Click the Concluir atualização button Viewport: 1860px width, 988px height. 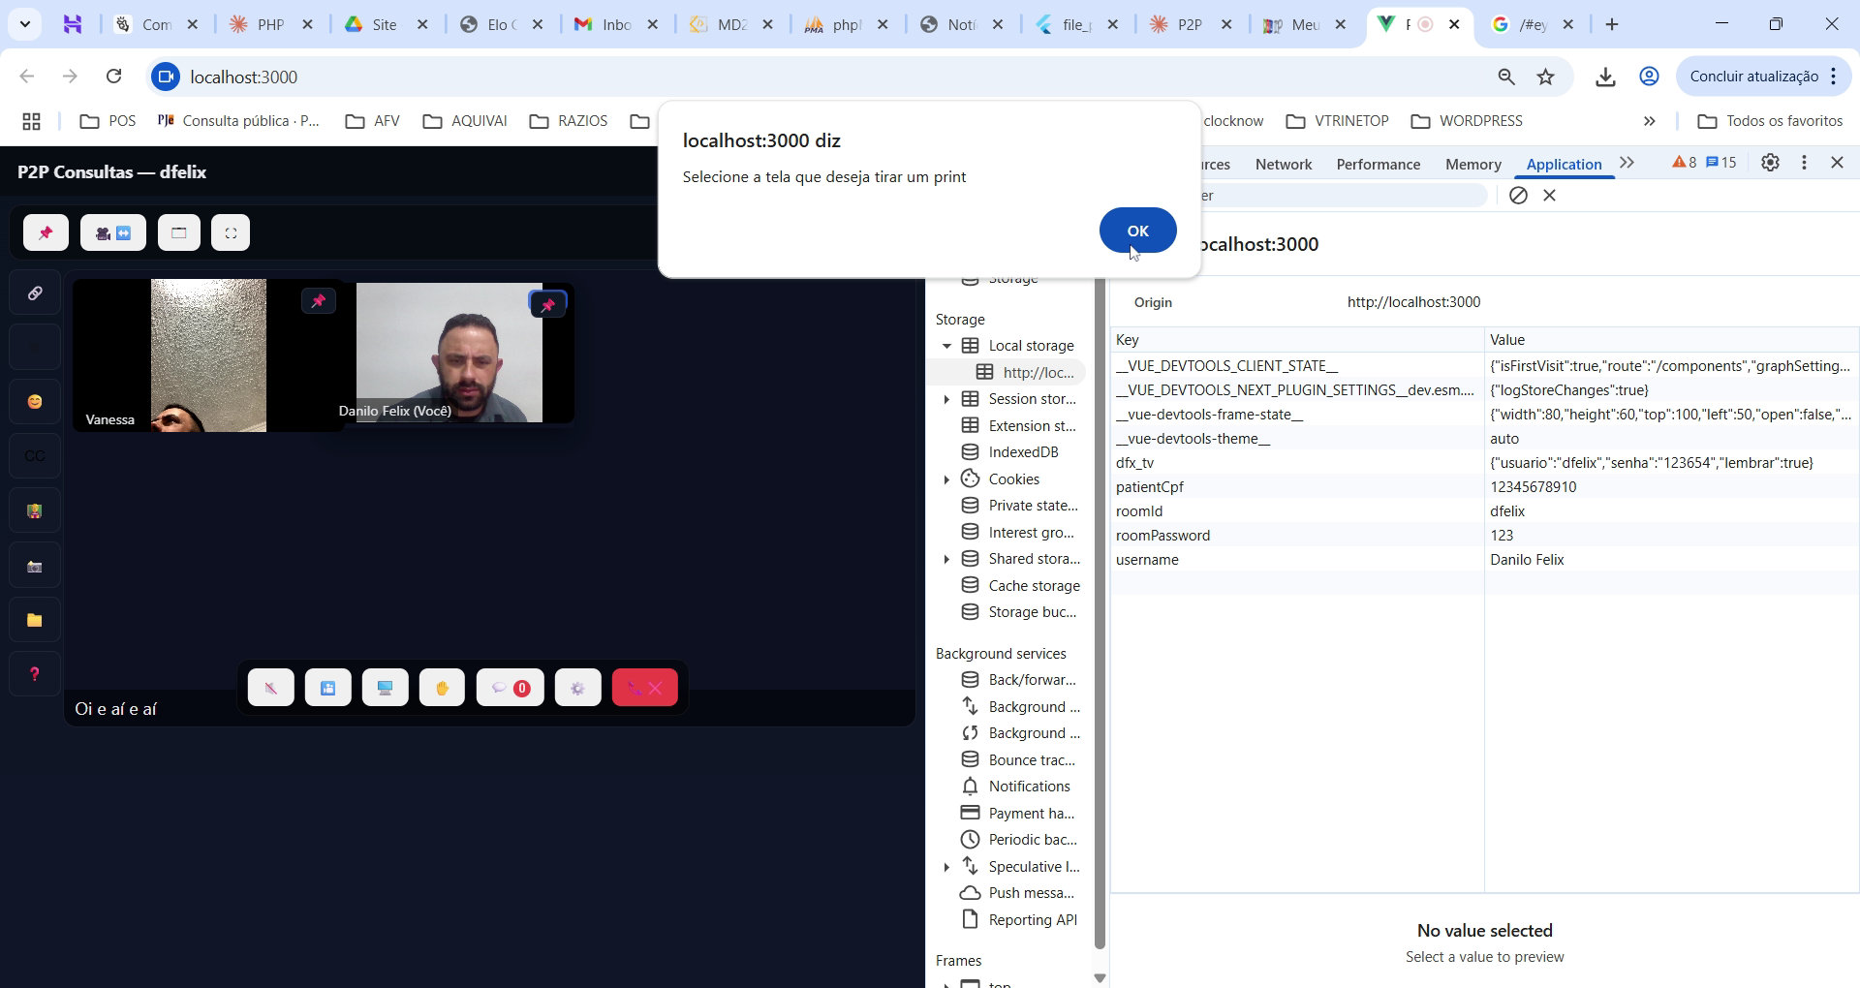[x=1753, y=77]
